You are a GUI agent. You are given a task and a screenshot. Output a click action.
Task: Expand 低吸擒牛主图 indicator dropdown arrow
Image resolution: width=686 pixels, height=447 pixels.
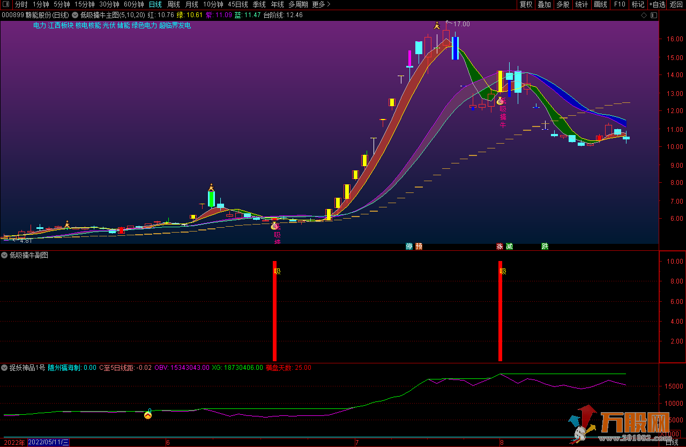coord(75,15)
